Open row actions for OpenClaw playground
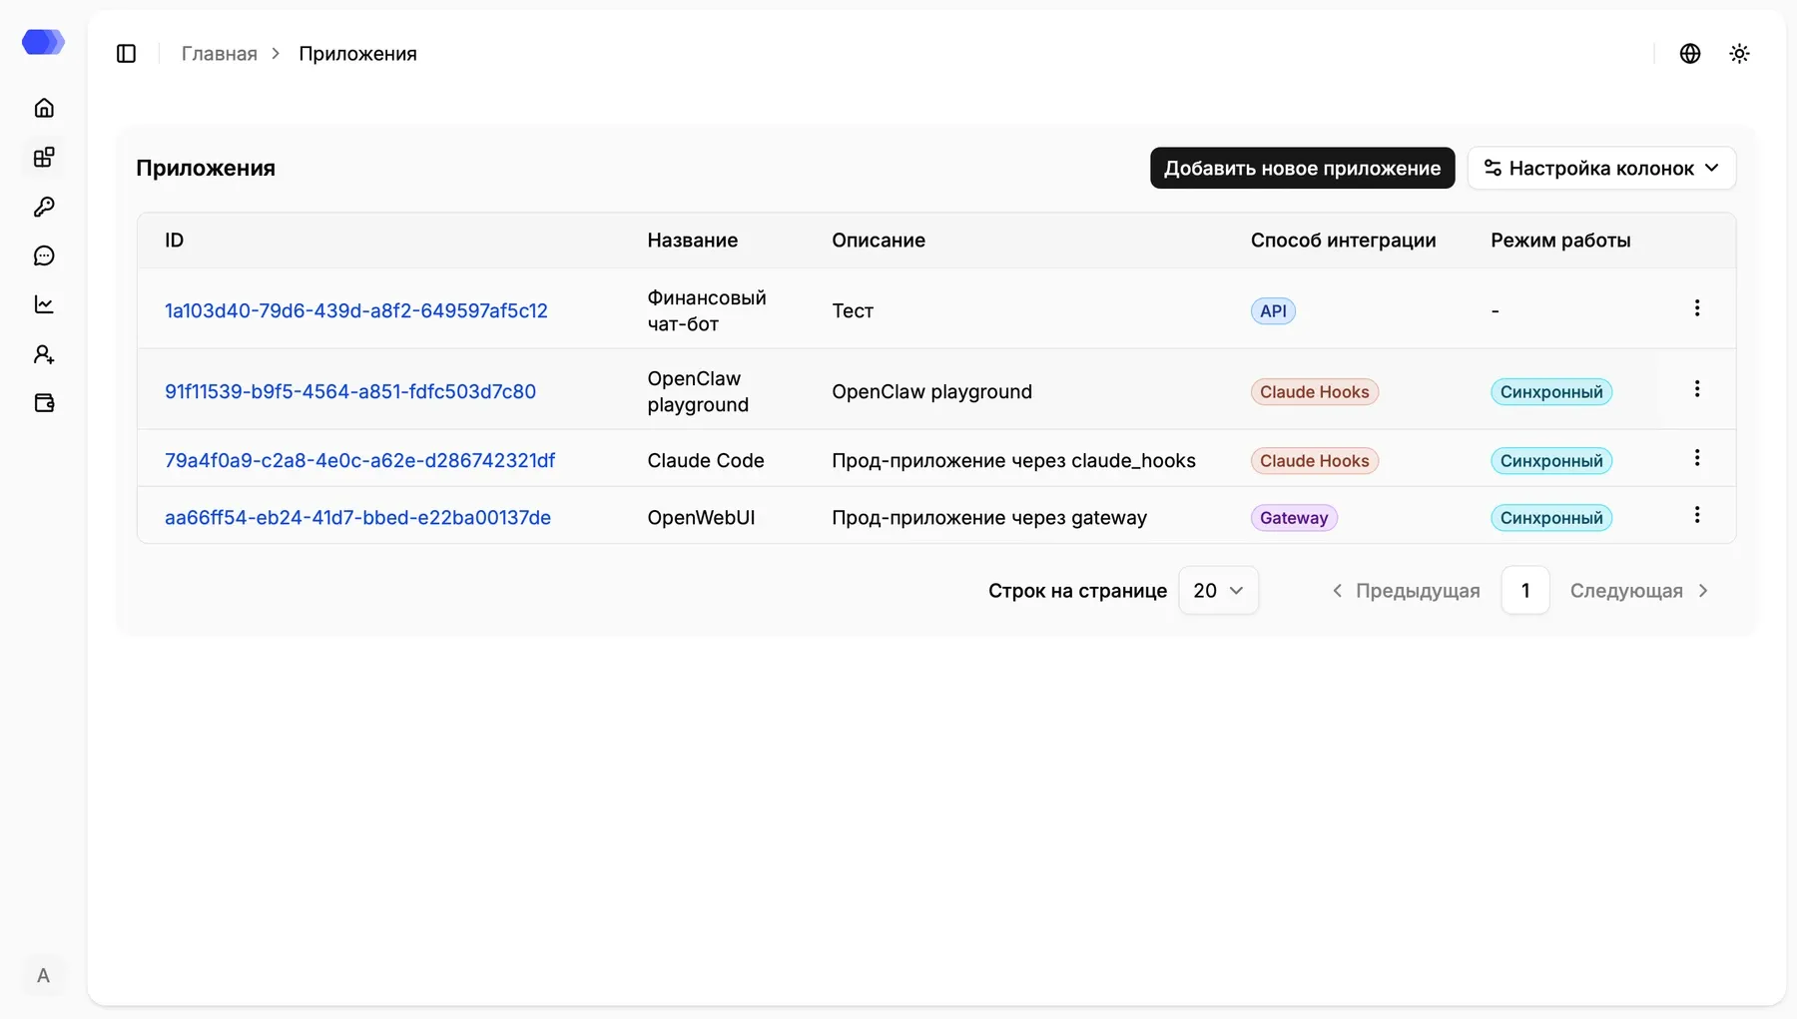 [1697, 389]
